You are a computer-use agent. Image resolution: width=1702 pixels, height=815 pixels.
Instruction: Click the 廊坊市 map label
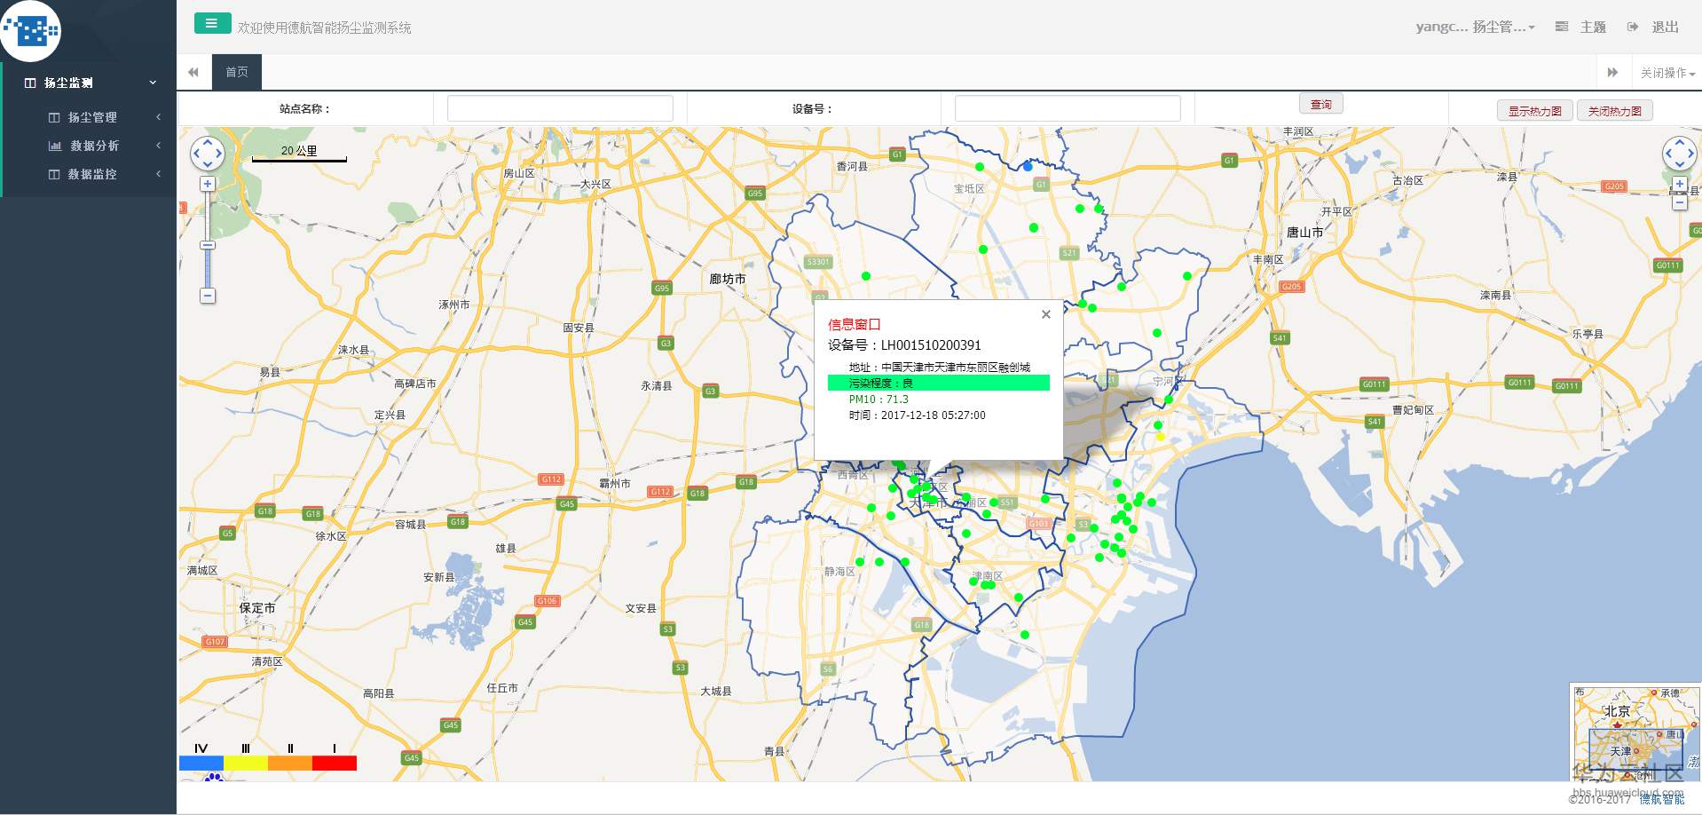tap(728, 279)
